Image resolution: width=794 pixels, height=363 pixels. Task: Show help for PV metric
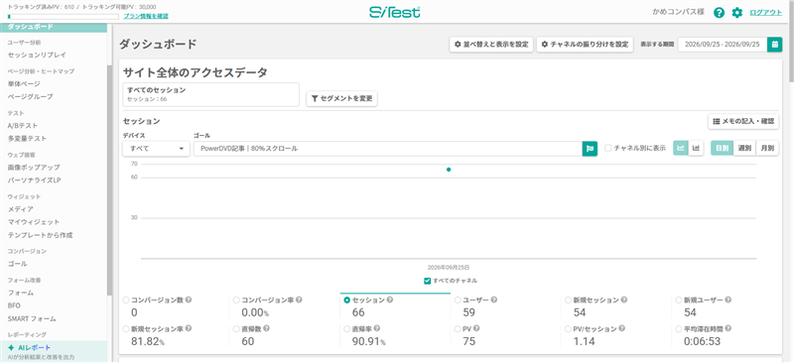coord(476,328)
